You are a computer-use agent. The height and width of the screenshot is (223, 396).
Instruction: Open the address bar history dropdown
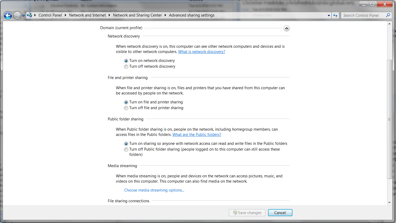(328, 15)
